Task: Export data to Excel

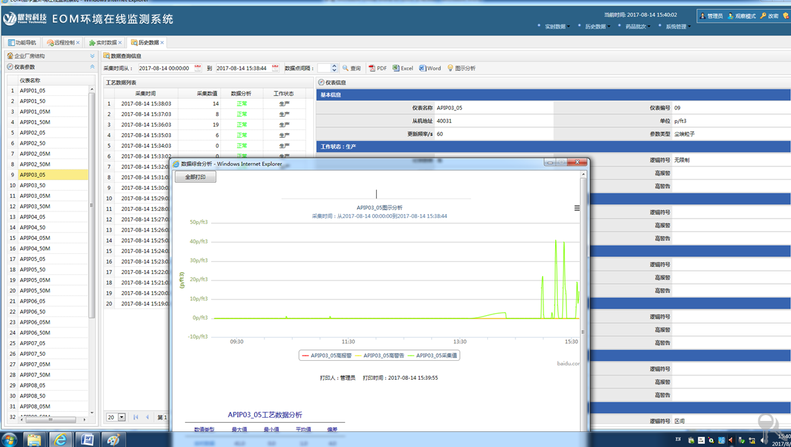Action: coord(396,68)
